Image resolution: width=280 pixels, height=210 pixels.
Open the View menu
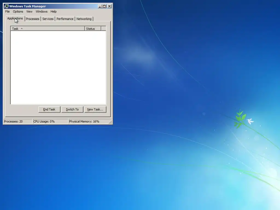29,11
